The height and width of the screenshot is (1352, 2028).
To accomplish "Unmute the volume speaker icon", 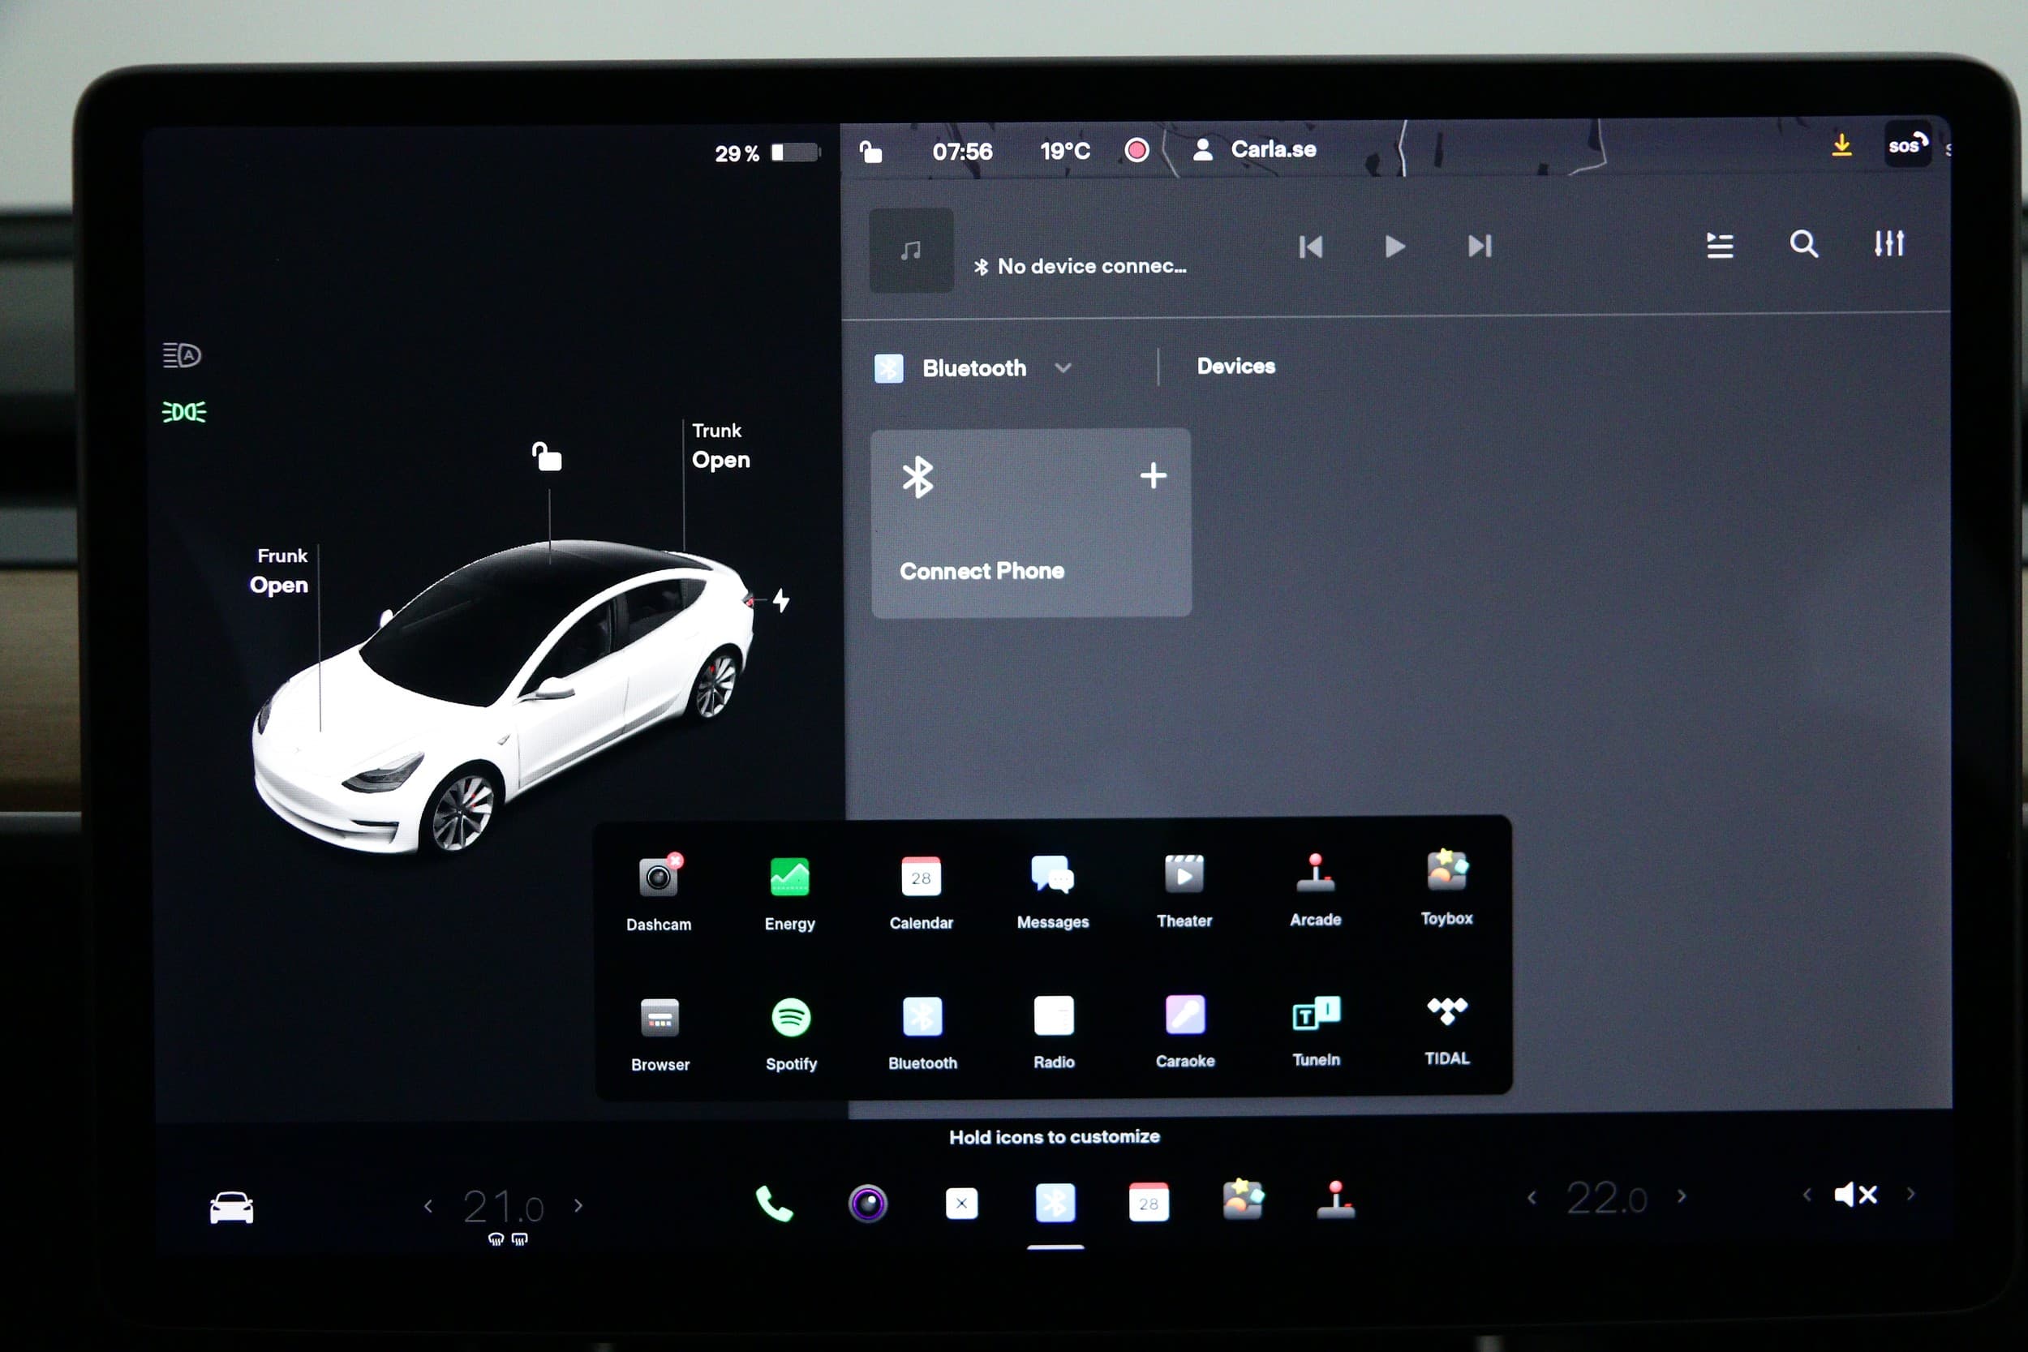I will (1855, 1194).
